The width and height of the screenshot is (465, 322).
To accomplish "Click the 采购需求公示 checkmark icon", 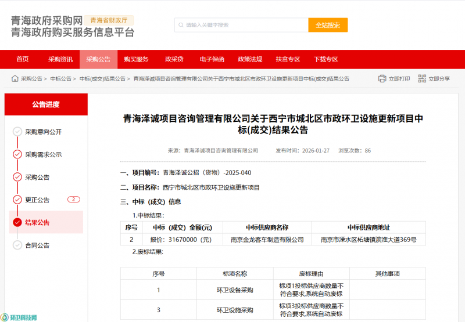I will pyautogui.click(x=17, y=154).
